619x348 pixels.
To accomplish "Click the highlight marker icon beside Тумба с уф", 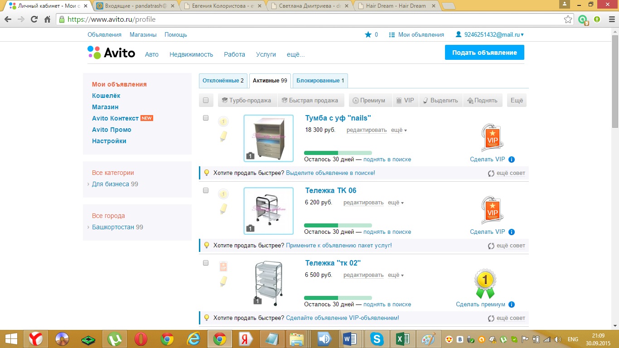I will [223, 136].
